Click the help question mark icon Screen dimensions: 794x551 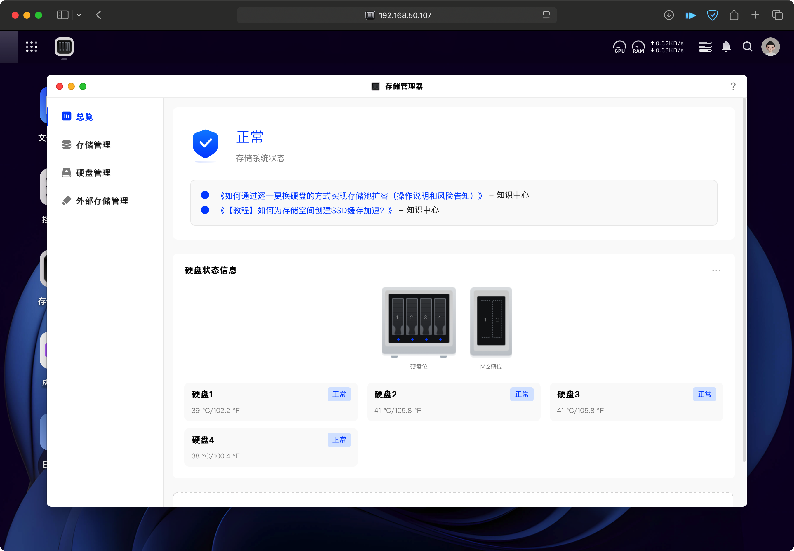coord(733,86)
